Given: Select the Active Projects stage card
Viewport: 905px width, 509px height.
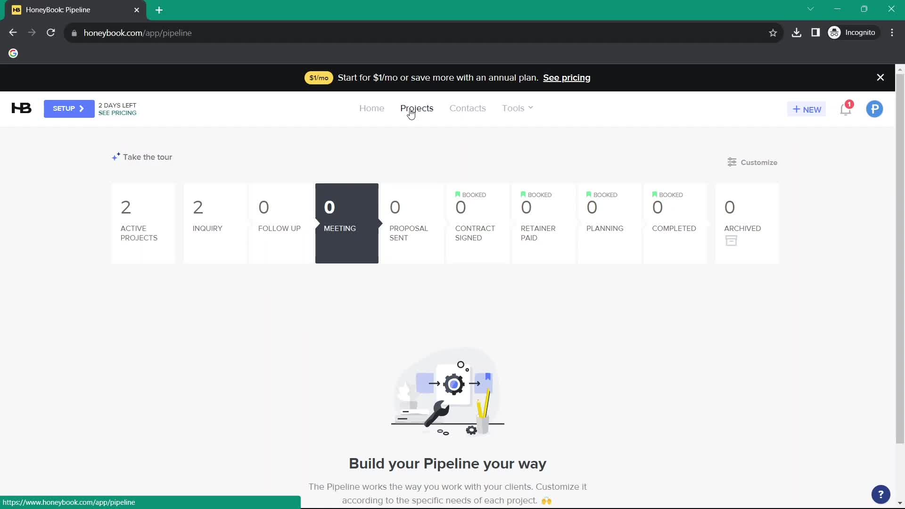Looking at the screenshot, I should 143,223.
